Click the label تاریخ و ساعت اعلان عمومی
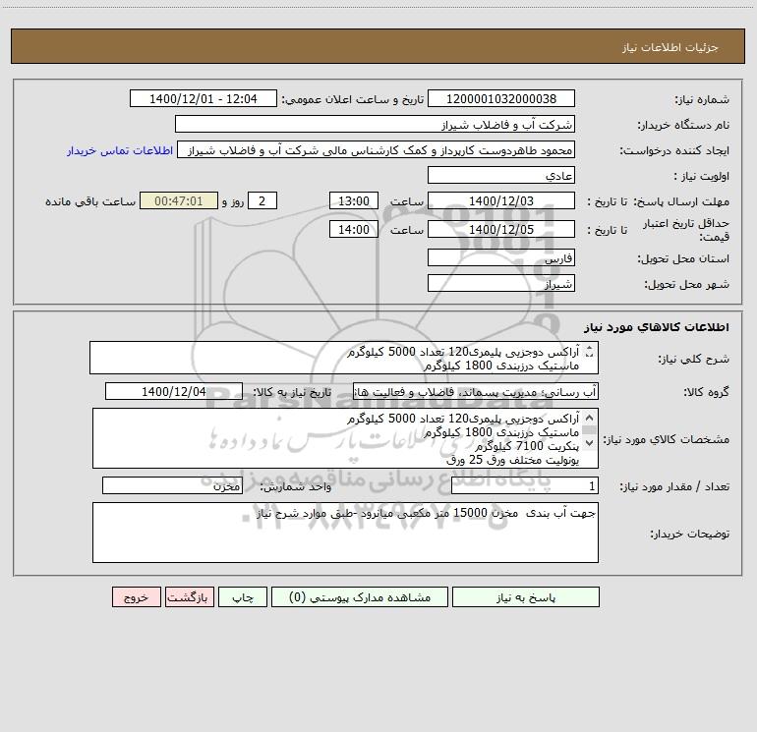Image resolution: width=757 pixels, height=732 pixels. pyautogui.click(x=352, y=99)
